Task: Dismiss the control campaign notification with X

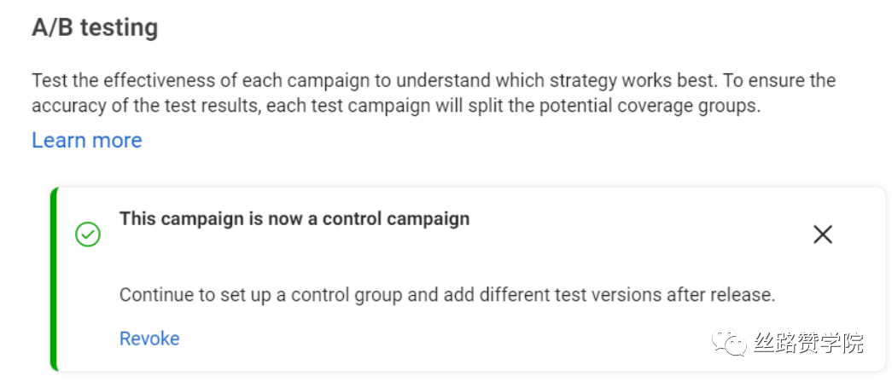Action: 823,234
